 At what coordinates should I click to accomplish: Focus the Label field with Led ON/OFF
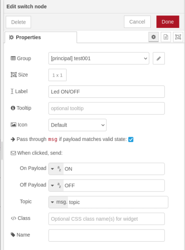[106, 92]
